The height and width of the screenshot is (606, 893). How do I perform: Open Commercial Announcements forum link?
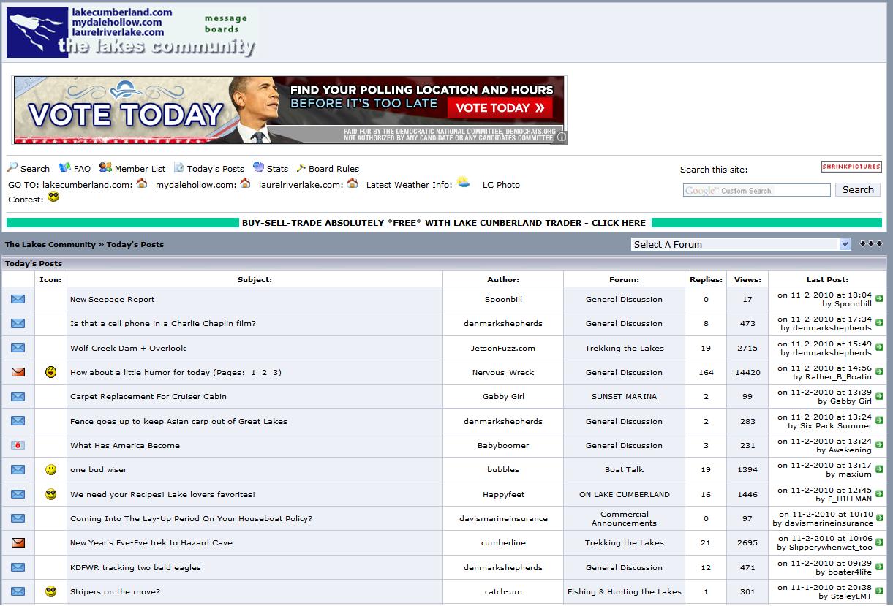(x=625, y=518)
